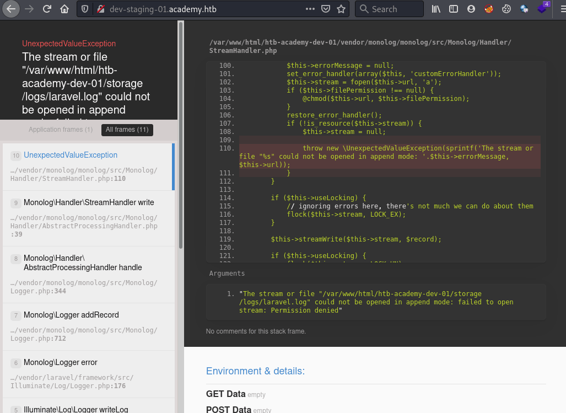Screen dimensions: 566x413
Task: Save page to Pocket
Action: pyautogui.click(x=326, y=9)
